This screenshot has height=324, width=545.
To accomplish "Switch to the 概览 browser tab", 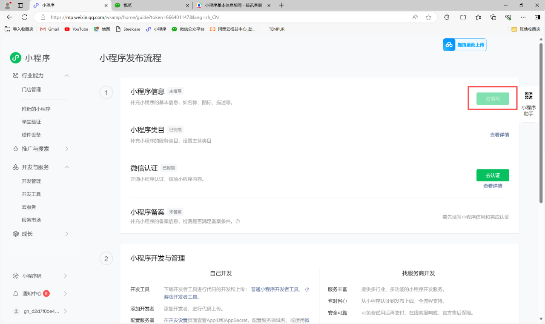I will pyautogui.click(x=152, y=6).
